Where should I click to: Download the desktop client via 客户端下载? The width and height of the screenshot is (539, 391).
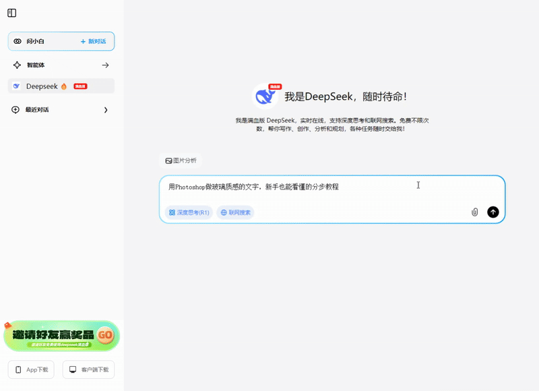click(x=88, y=369)
